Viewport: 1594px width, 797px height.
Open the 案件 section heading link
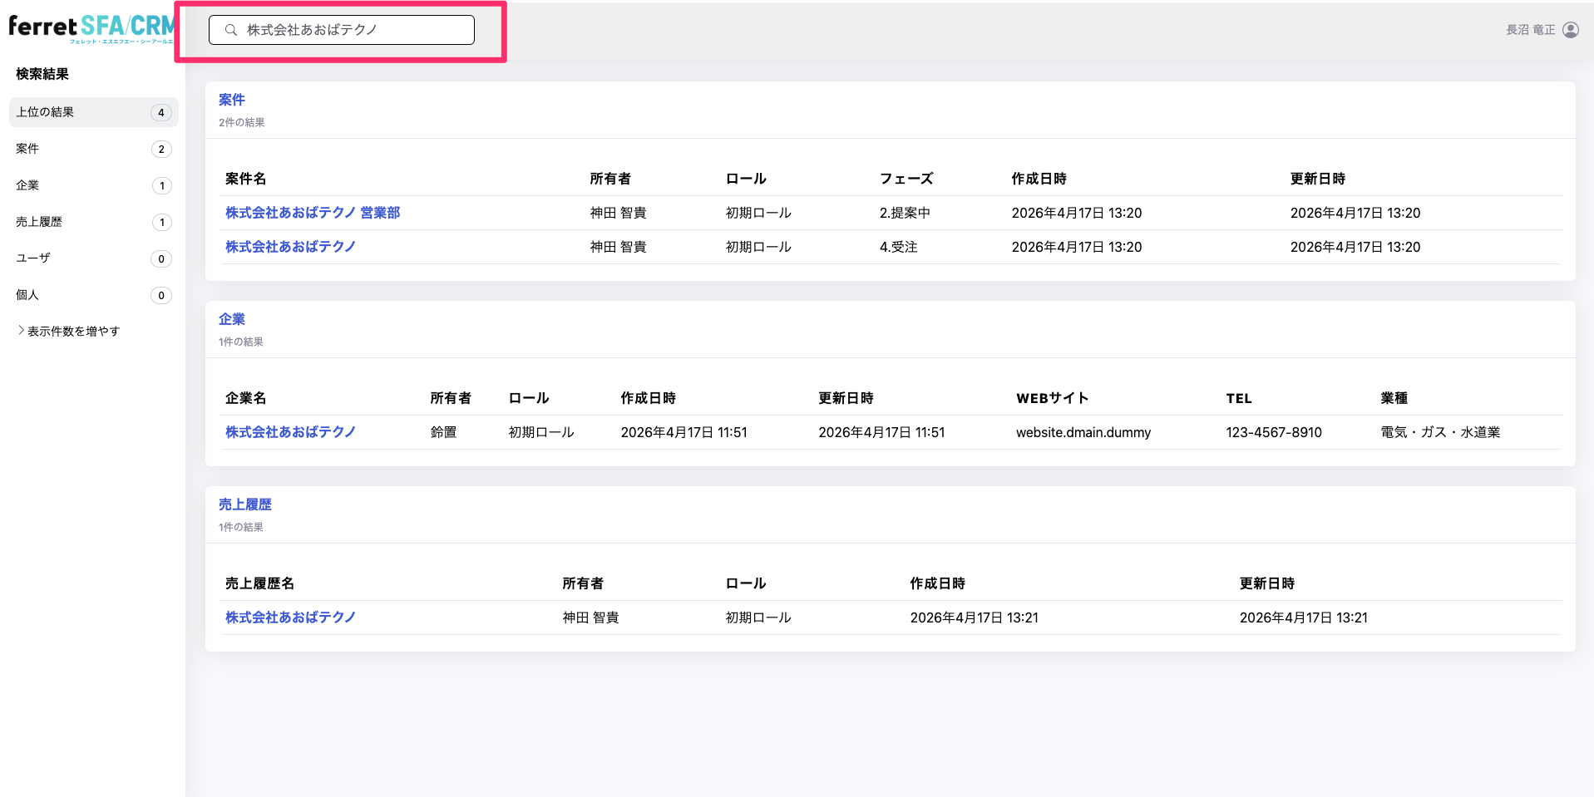pyautogui.click(x=232, y=100)
